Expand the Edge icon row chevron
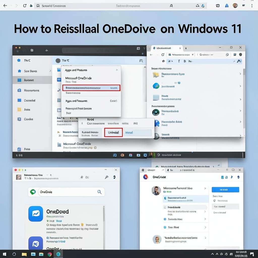258x258 pixels. click(240, 86)
